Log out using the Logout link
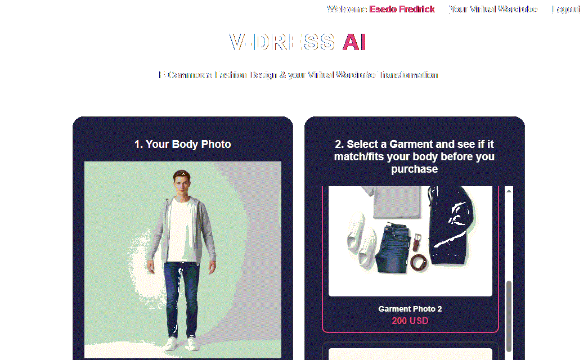The height and width of the screenshot is (360, 588). (x=566, y=10)
